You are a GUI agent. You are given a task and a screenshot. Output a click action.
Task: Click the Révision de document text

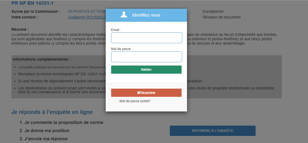[x=221, y=17]
